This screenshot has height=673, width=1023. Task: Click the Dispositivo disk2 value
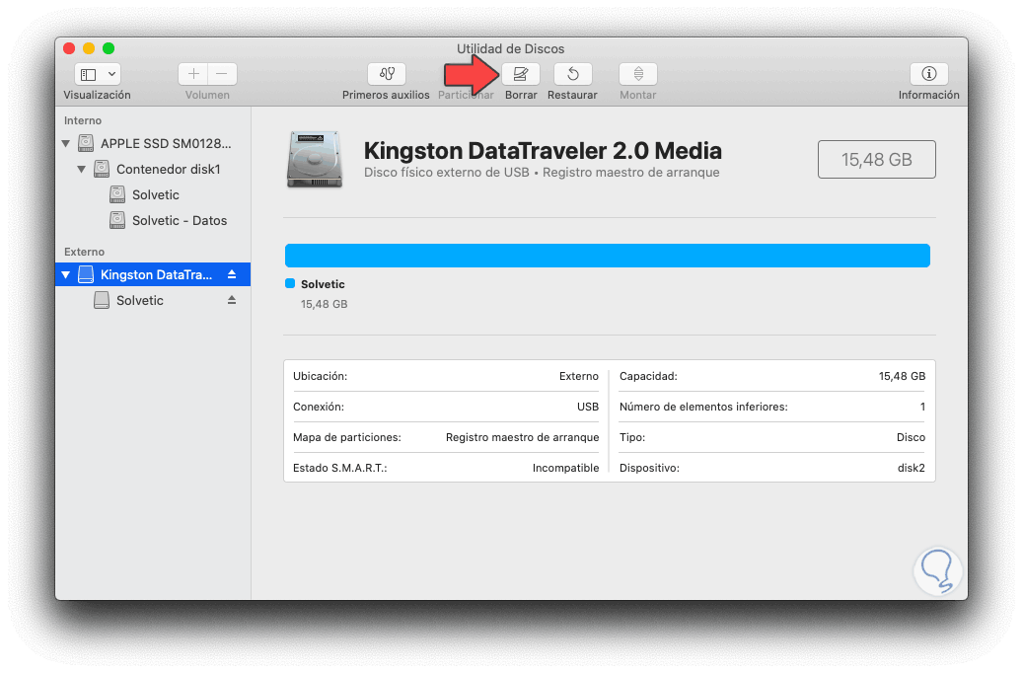click(912, 468)
